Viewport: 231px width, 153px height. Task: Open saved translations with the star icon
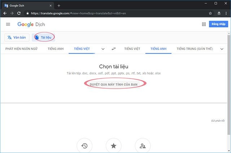pyautogui.click(x=113, y=146)
